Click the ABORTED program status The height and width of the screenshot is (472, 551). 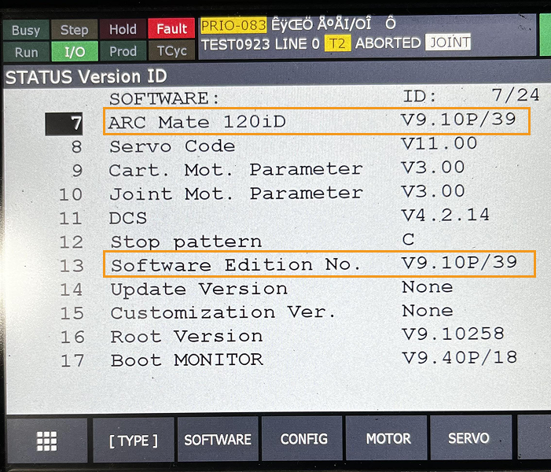pos(388,43)
